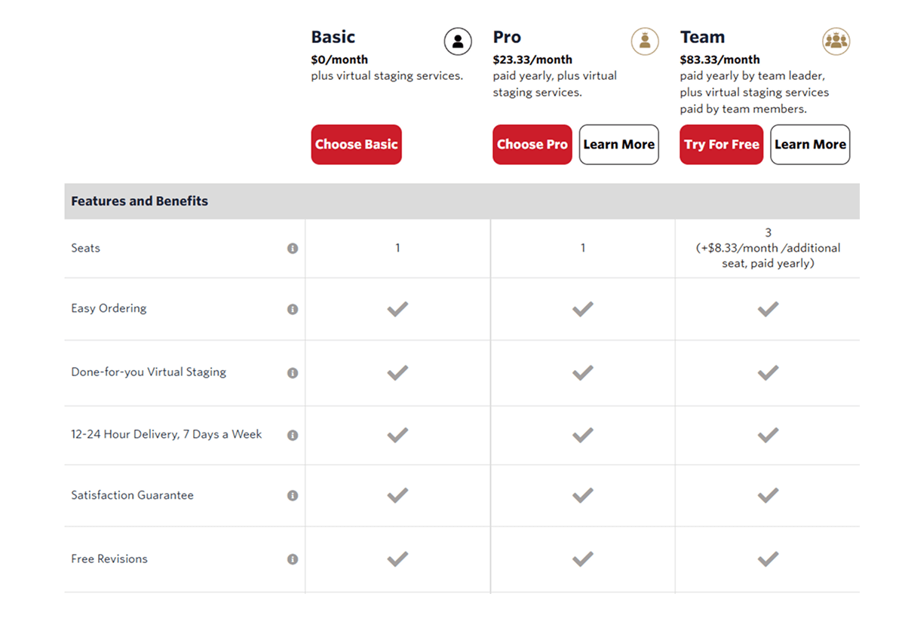
Task: Click the Team plan group icon
Action: coord(836,41)
